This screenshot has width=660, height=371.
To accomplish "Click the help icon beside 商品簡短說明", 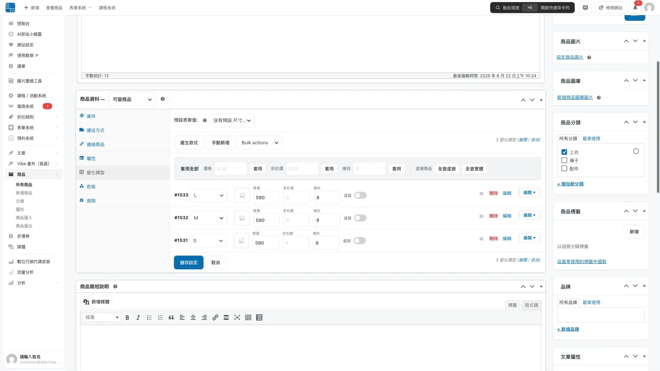I will click(x=115, y=286).
